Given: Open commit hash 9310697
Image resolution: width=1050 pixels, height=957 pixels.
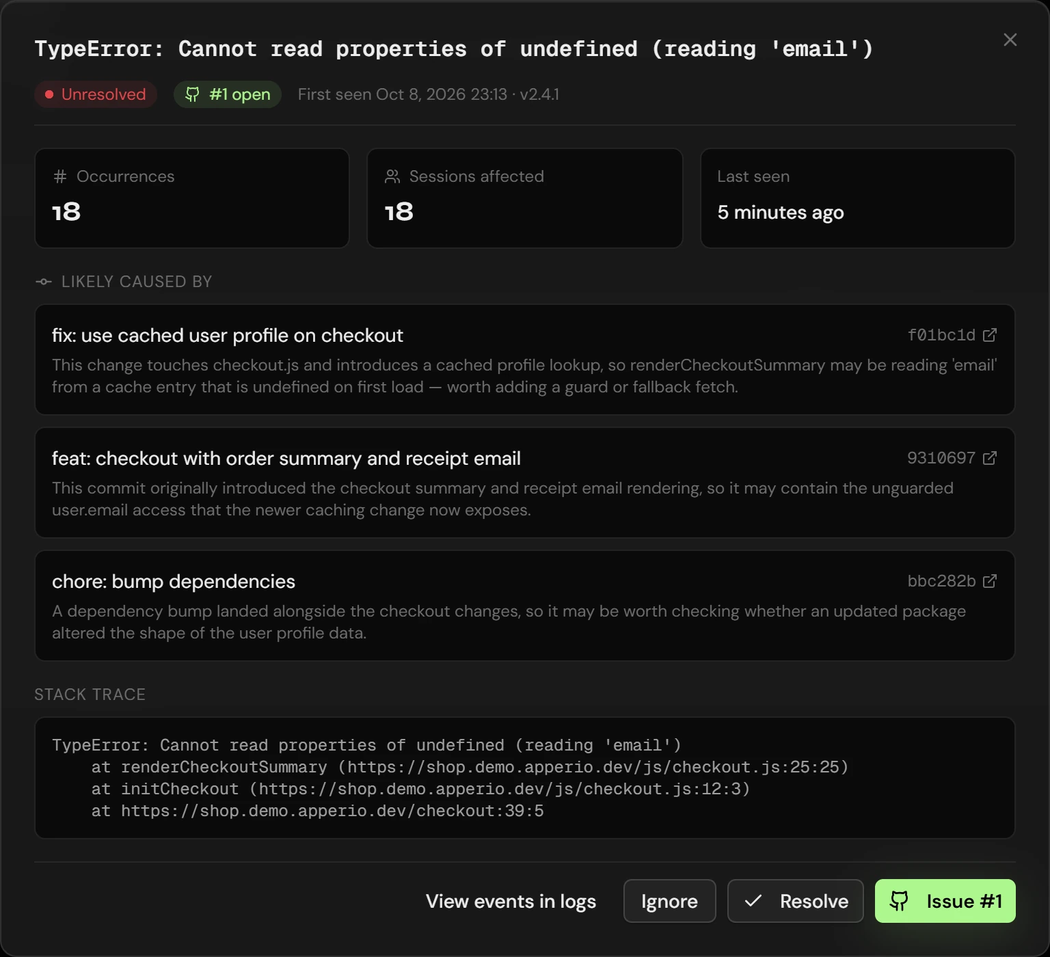Looking at the screenshot, I should coord(941,458).
